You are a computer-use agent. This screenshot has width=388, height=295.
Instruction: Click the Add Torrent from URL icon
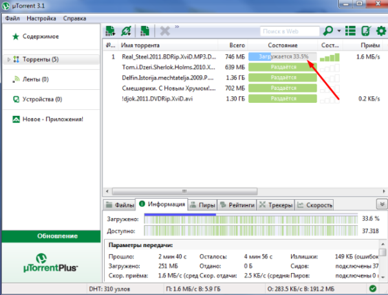[x=126, y=31]
